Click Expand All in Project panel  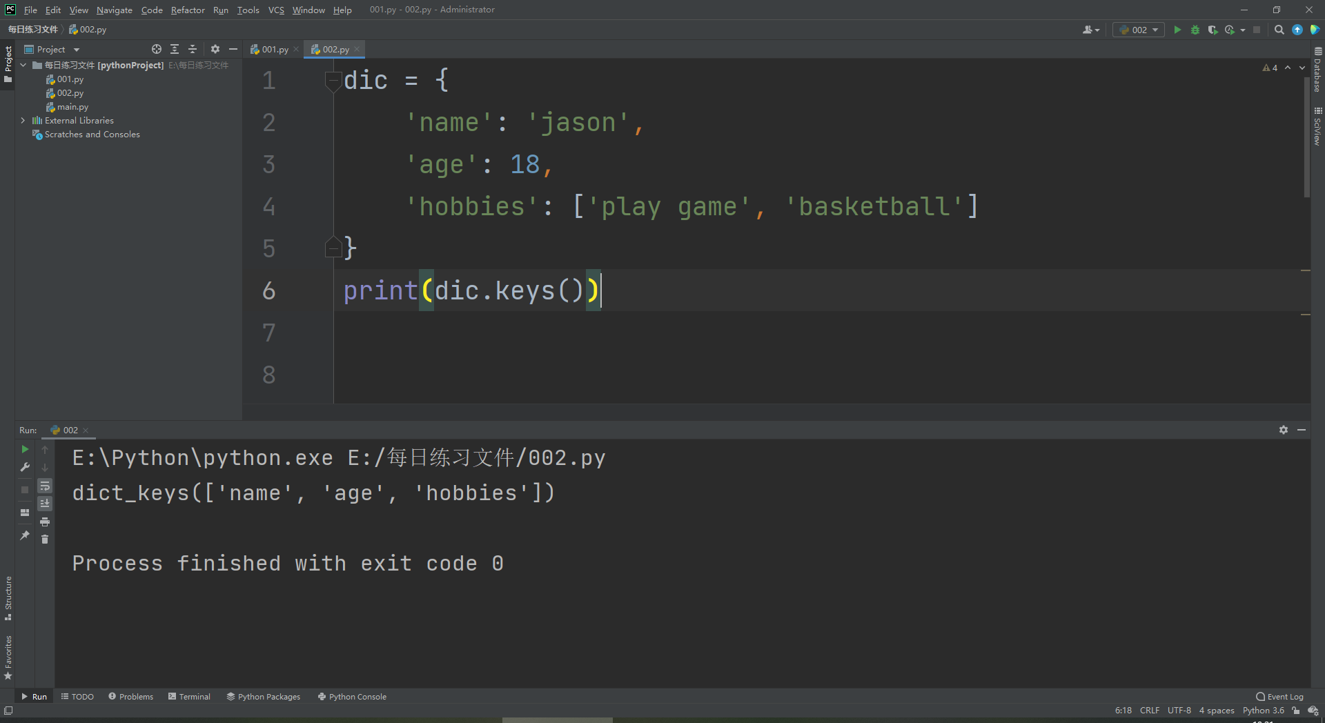[x=175, y=49]
